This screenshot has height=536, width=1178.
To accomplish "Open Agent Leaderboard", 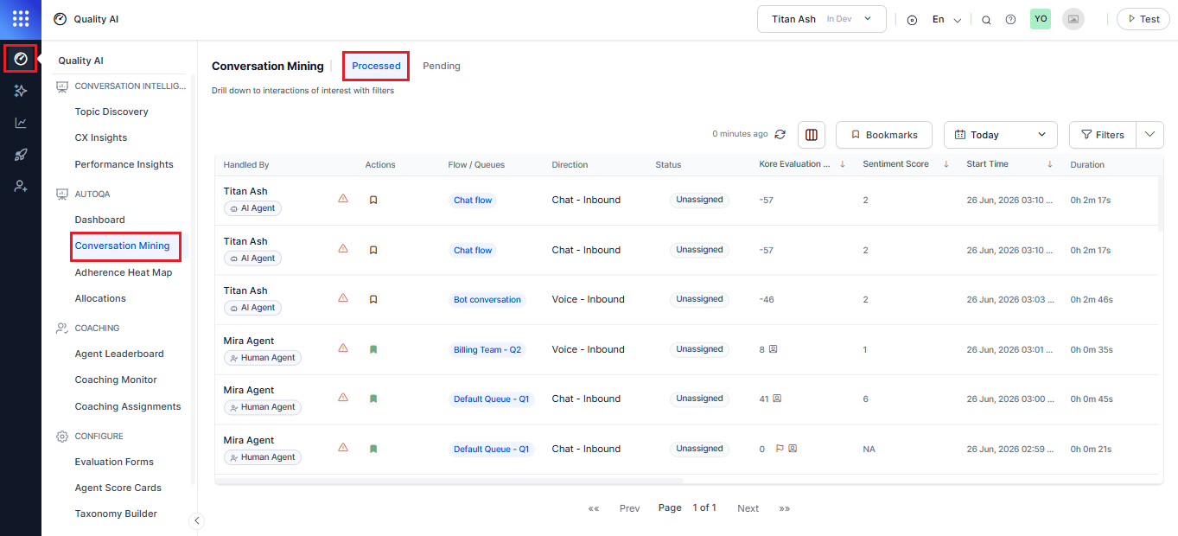I will click(119, 354).
